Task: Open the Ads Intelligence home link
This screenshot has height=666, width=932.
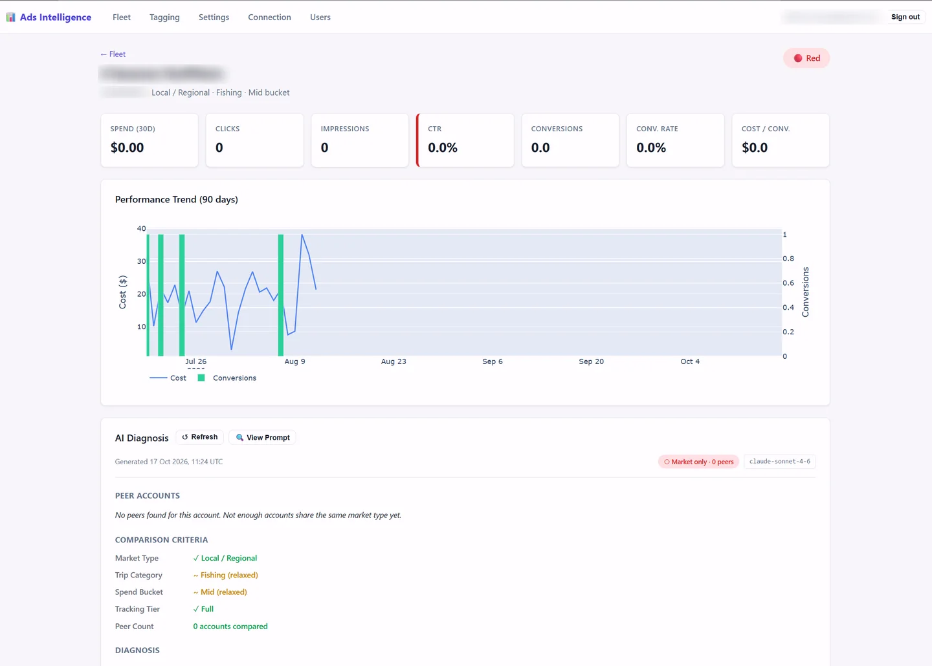Action: tap(49, 17)
